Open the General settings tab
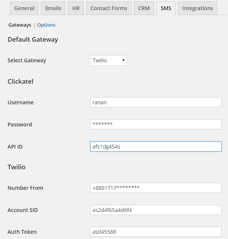Screen dimensions: 228x239 pos(24,8)
